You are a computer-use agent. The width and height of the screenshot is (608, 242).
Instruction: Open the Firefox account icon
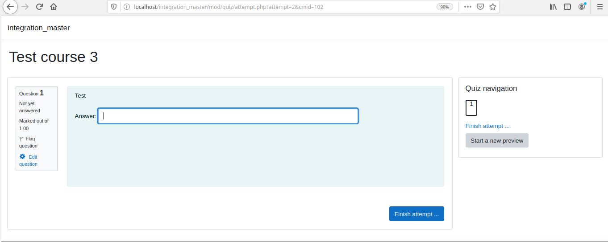(x=582, y=7)
